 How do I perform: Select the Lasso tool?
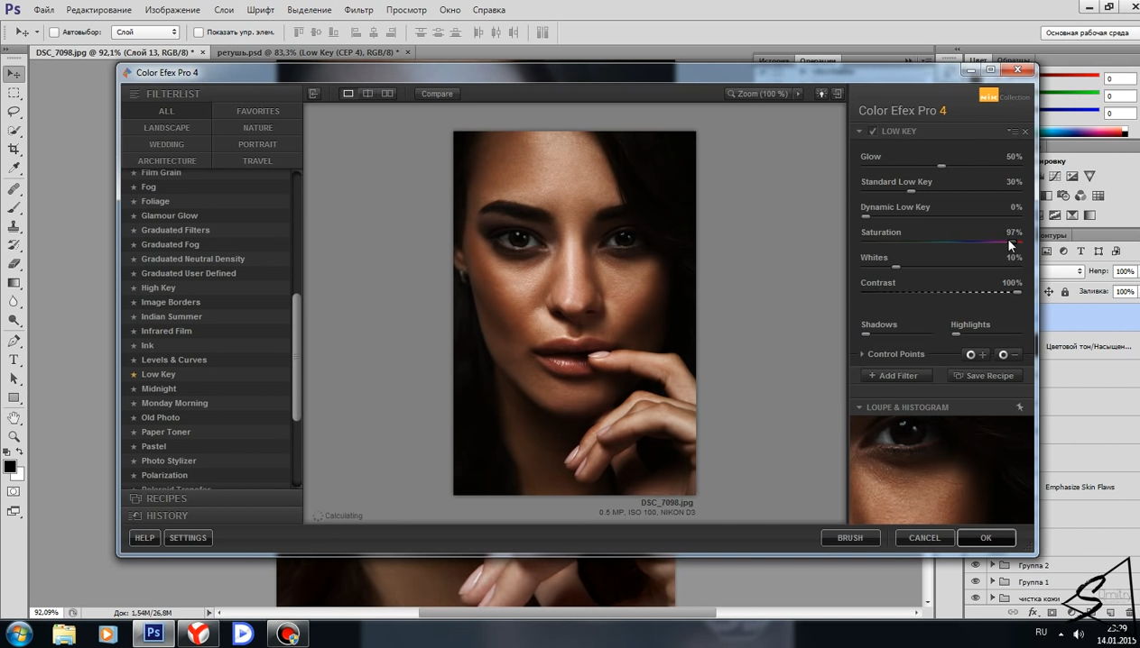tap(14, 112)
